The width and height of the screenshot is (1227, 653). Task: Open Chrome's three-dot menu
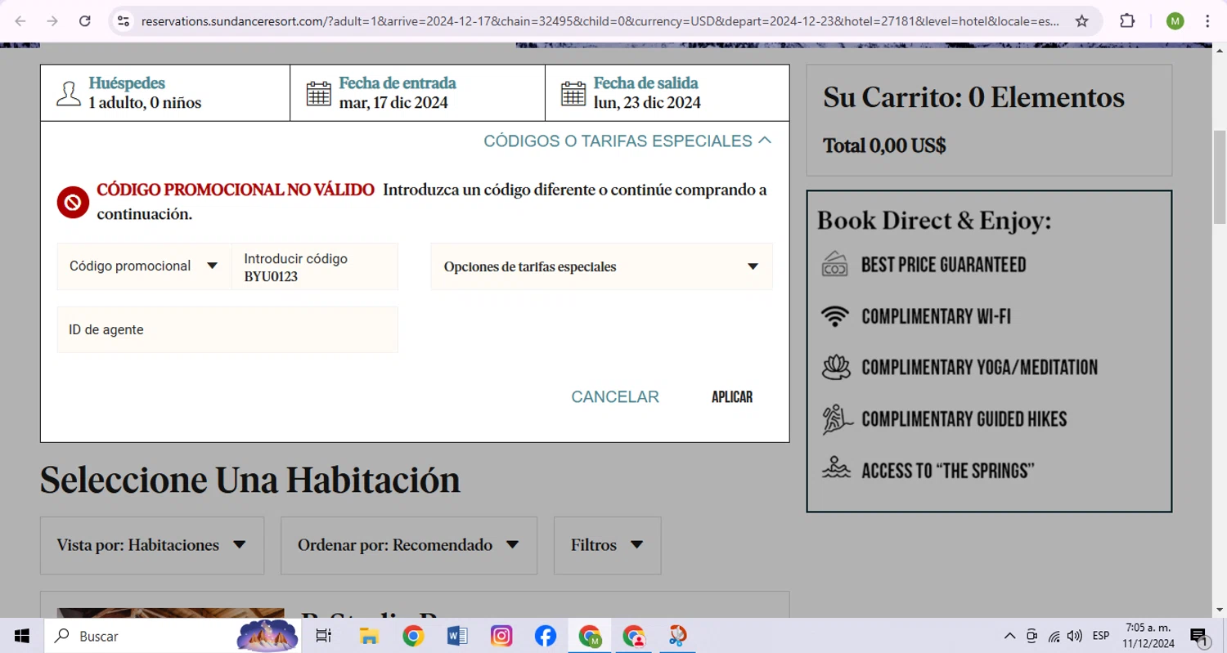point(1207,21)
